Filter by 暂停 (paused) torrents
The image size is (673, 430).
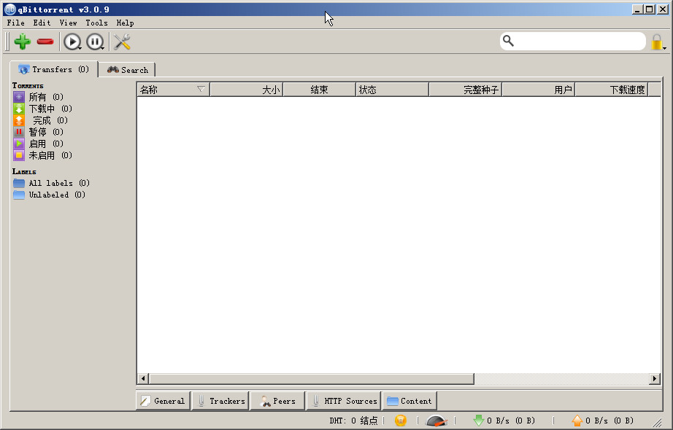pos(38,132)
